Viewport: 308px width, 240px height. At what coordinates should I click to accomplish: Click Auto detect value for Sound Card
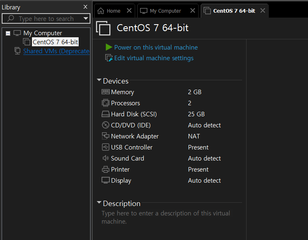(x=204, y=158)
